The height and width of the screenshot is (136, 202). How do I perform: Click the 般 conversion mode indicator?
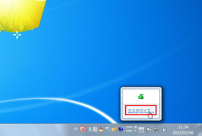tap(95, 129)
